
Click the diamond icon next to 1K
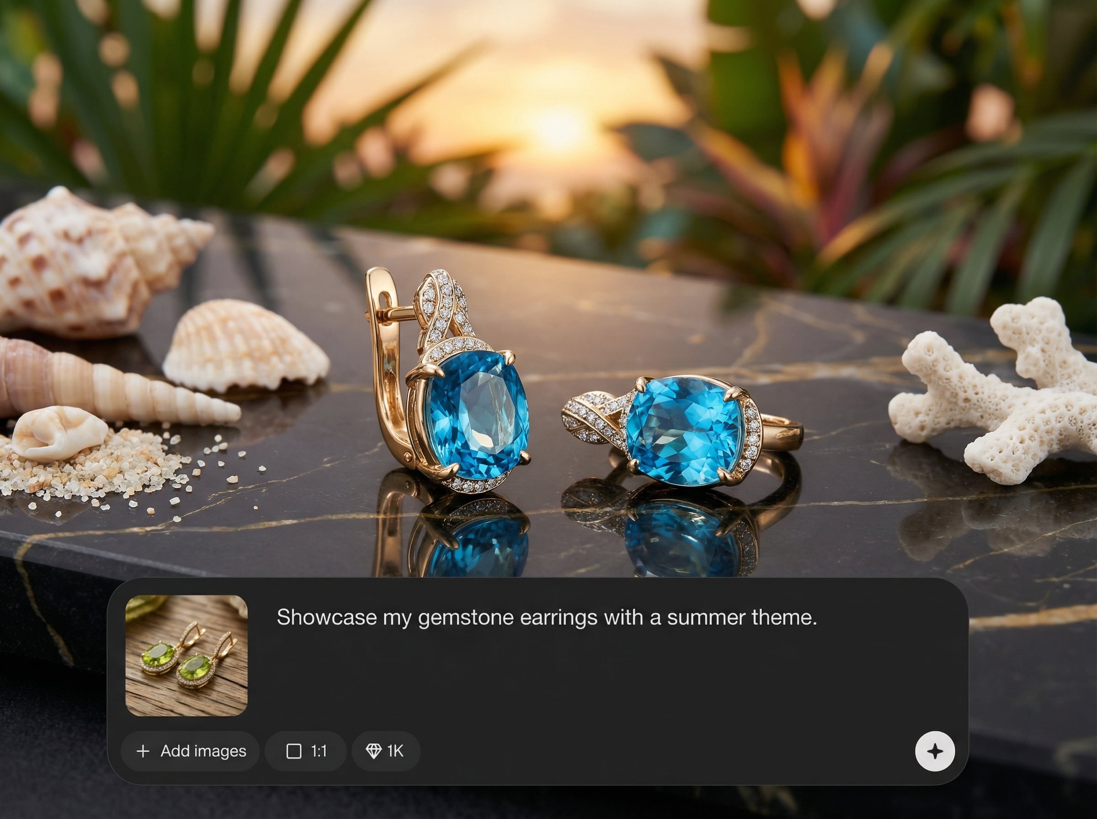(373, 751)
